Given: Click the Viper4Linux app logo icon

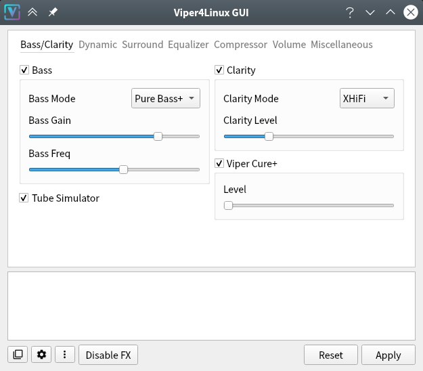Looking at the screenshot, I should click(x=12, y=12).
